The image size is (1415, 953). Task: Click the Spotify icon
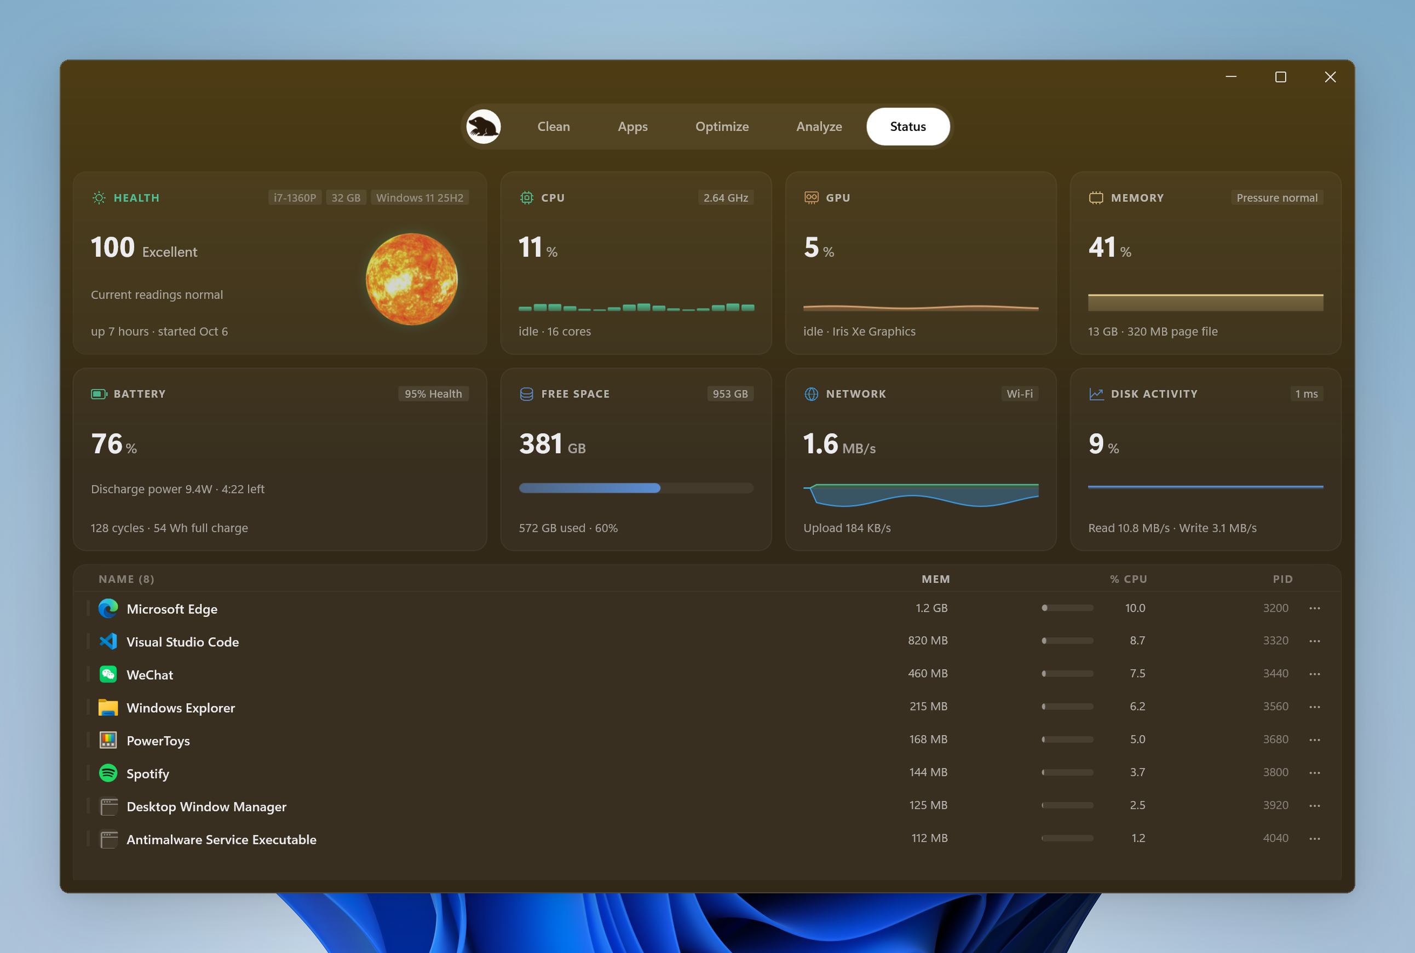tap(108, 772)
